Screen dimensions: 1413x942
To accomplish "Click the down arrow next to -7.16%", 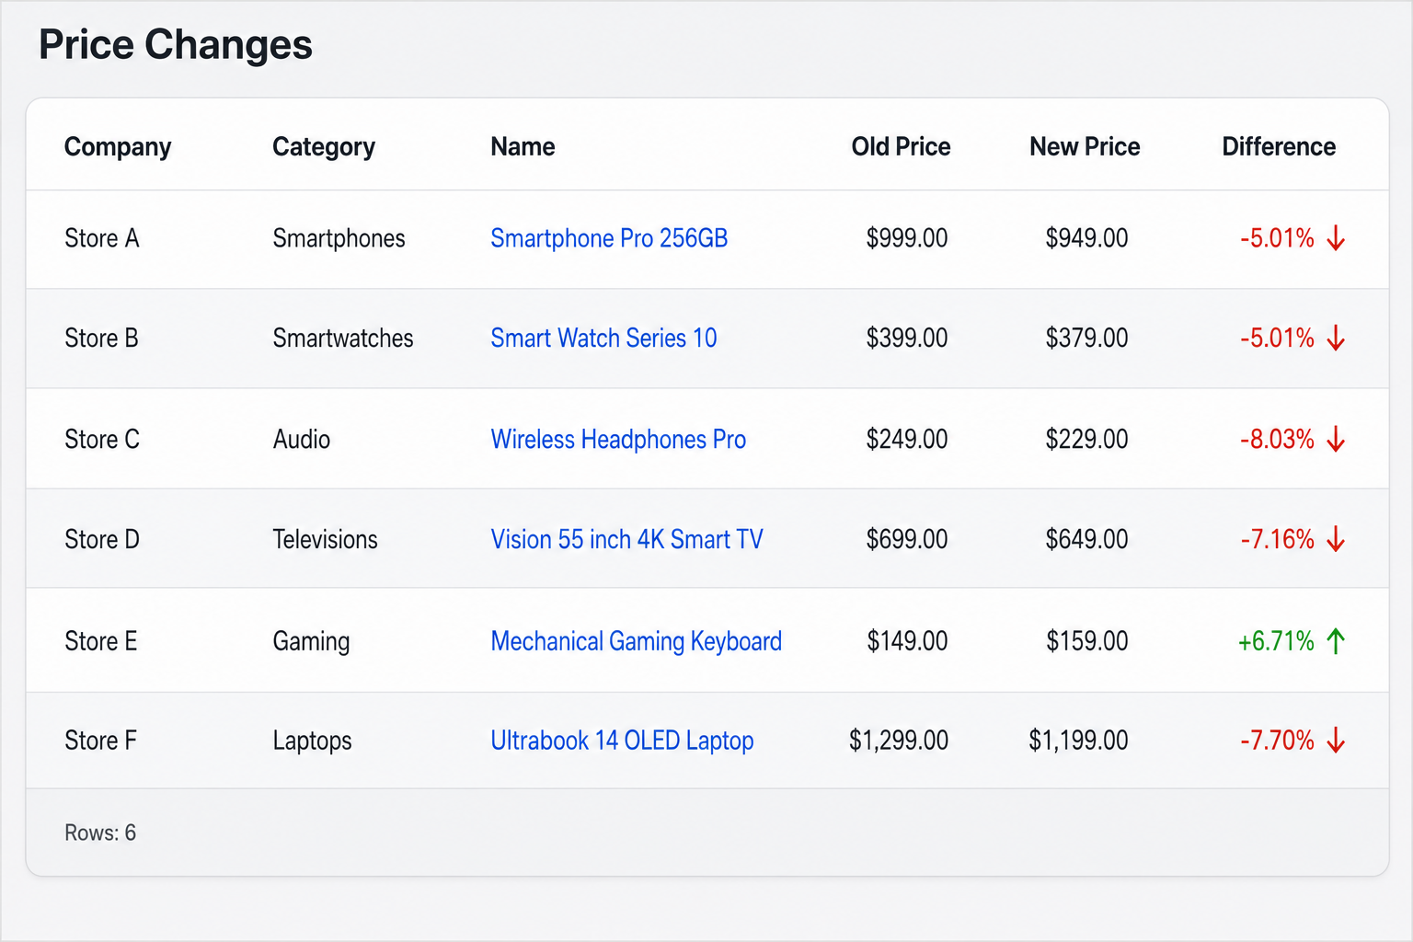I will coord(1336,540).
